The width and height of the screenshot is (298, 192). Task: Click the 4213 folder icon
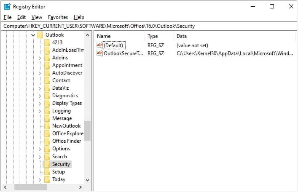point(47,43)
